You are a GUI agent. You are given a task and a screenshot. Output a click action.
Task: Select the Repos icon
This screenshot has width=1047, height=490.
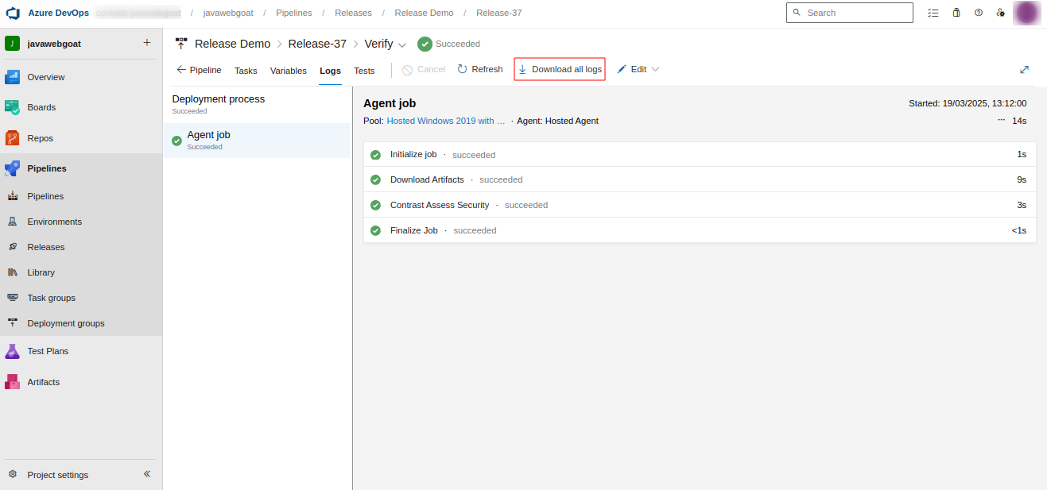click(x=12, y=137)
